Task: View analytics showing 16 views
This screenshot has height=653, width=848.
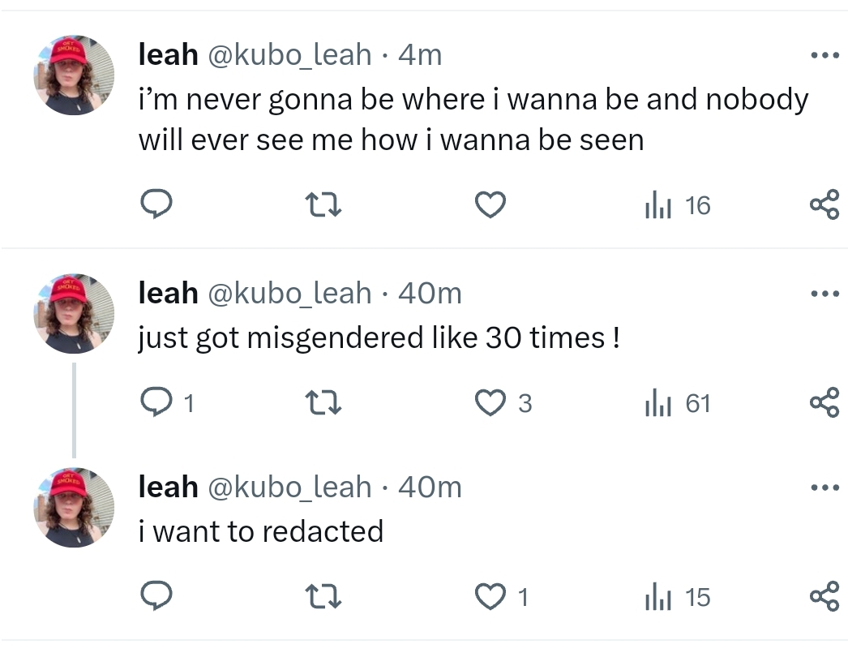Action: click(677, 205)
